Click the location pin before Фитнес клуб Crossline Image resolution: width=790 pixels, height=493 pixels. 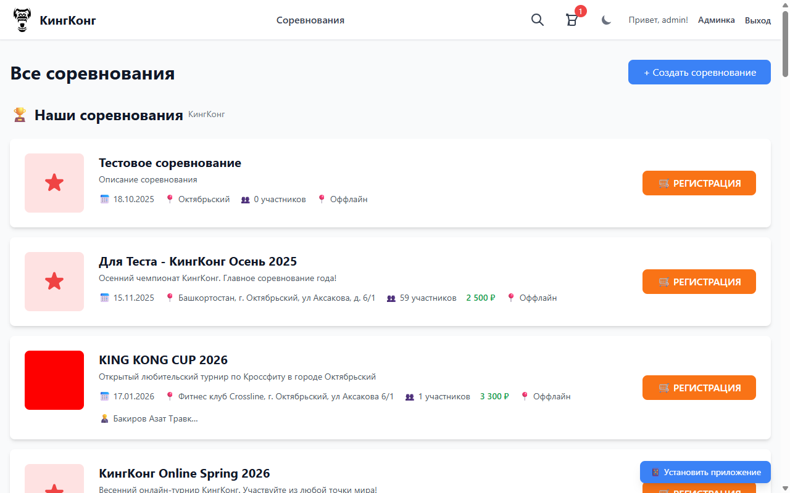pyautogui.click(x=170, y=396)
